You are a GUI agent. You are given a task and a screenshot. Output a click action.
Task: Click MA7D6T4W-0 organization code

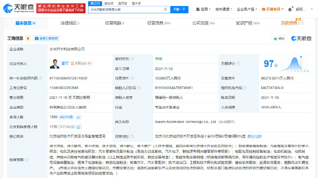(x=272, y=88)
